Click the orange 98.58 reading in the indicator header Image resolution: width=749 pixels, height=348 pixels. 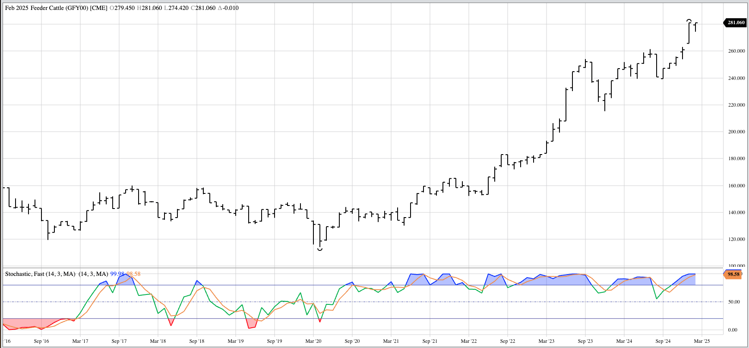[x=133, y=274]
